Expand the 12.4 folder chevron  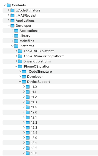point(24,132)
